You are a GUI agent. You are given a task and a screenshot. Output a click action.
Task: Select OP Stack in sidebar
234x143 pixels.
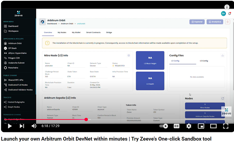pos(10,48)
